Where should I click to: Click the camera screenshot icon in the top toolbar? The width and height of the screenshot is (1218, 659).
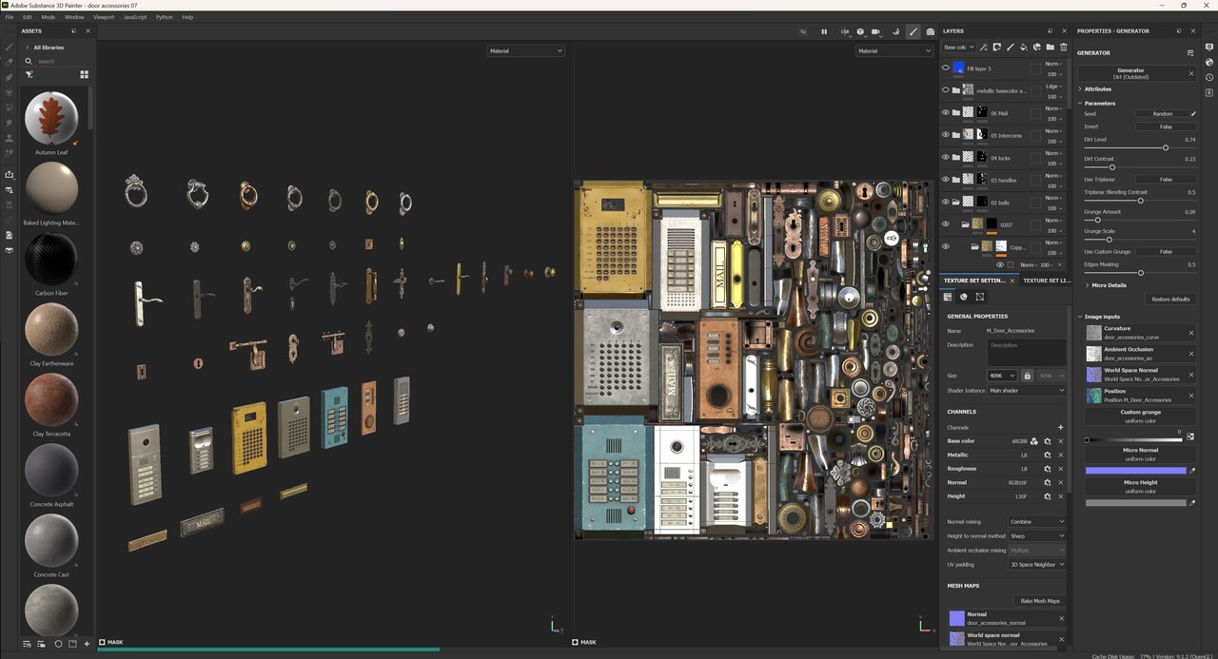[x=930, y=31]
